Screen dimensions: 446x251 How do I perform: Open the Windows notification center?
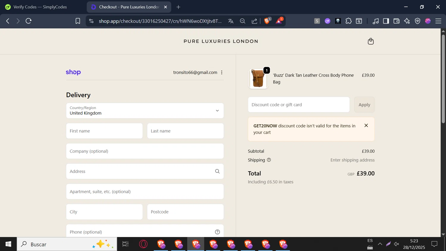tap(434, 244)
